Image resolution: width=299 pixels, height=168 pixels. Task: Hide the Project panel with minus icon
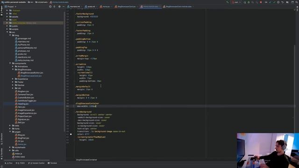coord(64,7)
